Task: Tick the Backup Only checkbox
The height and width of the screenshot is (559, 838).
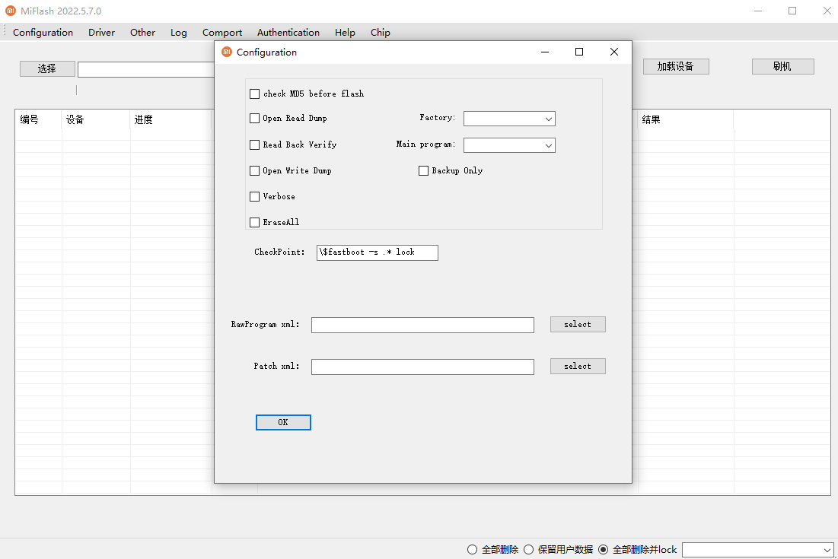Action: [424, 171]
